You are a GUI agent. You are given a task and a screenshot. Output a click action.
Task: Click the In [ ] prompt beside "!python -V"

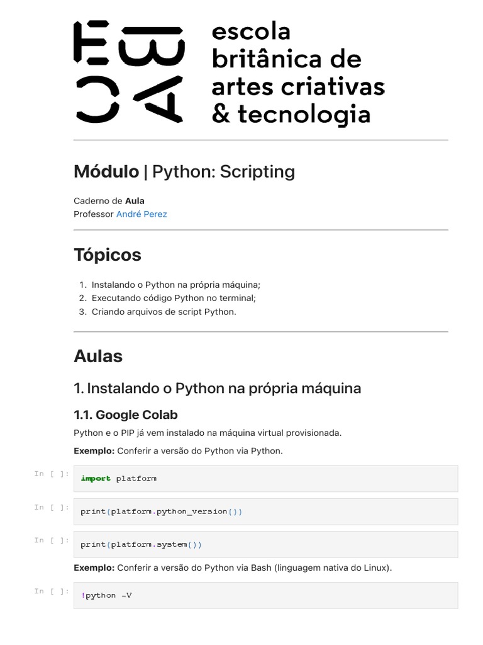[x=52, y=591]
